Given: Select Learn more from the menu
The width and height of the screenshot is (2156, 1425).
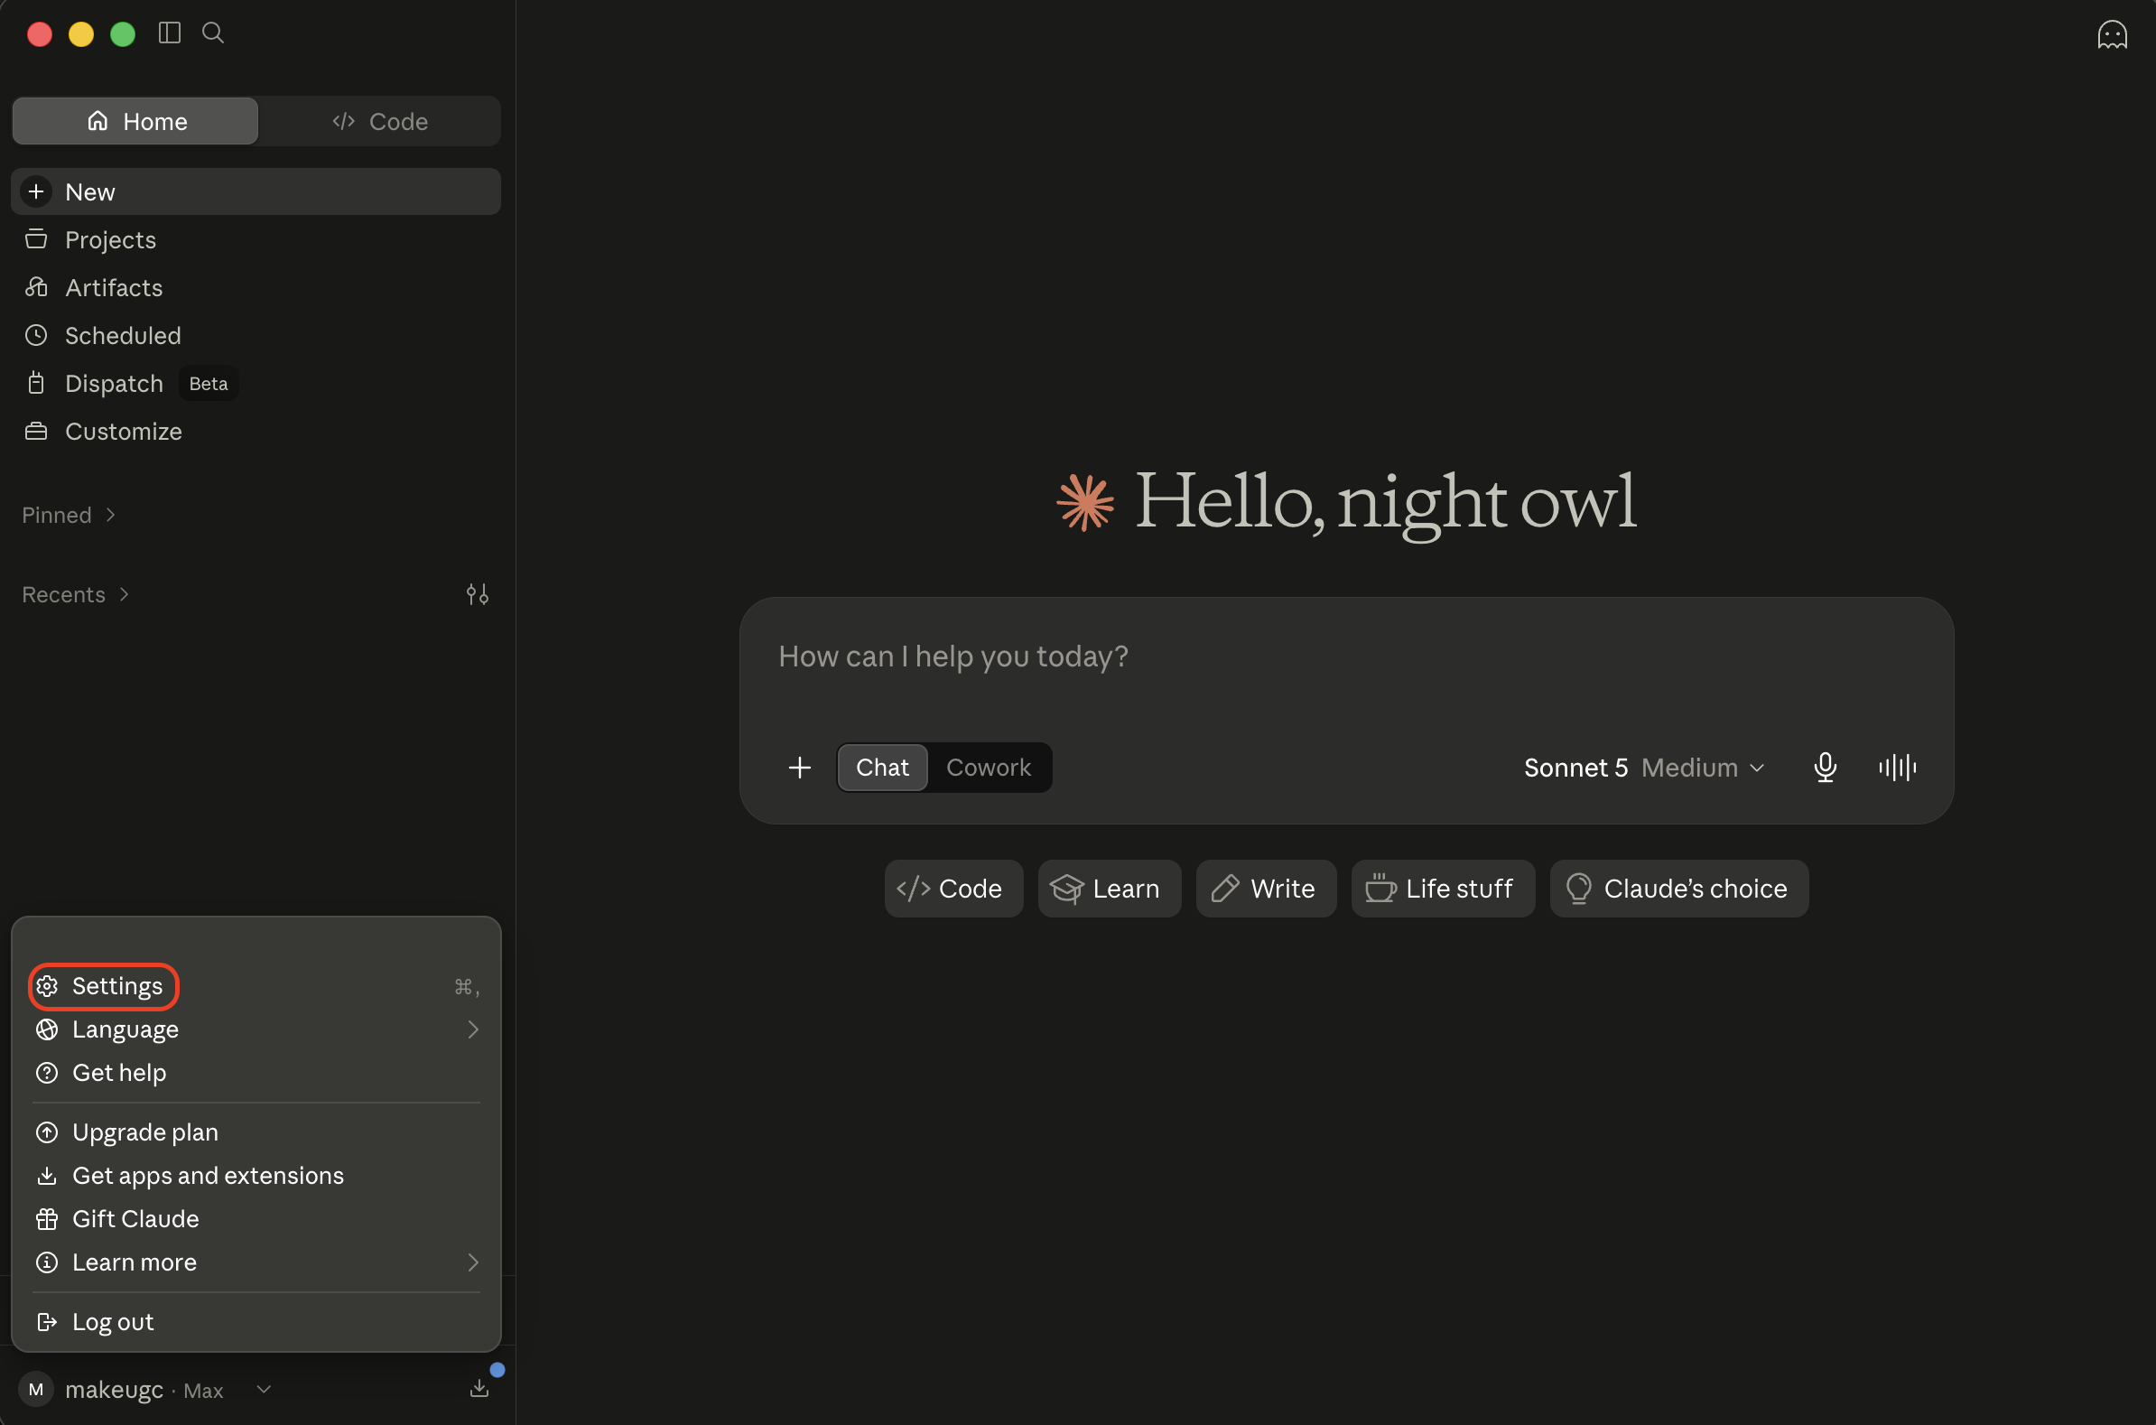Looking at the screenshot, I should coord(256,1262).
